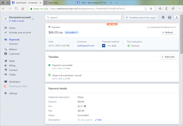Screen dimensions: 183x126
Task: Toggle the Viewing test data switch
Action: click(6, 86)
